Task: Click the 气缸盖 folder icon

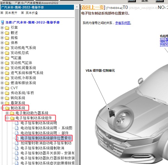Action: (x=7, y=58)
